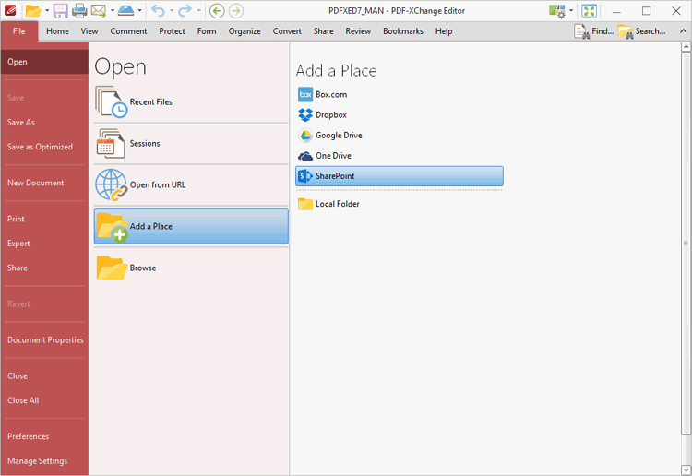This screenshot has height=476, width=692.
Task: Click the Scan icon in quick toolbar
Action: coord(125,10)
